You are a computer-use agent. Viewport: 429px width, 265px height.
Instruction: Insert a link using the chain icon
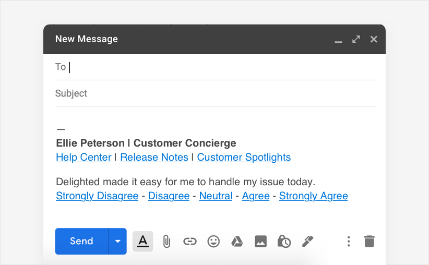[190, 242]
